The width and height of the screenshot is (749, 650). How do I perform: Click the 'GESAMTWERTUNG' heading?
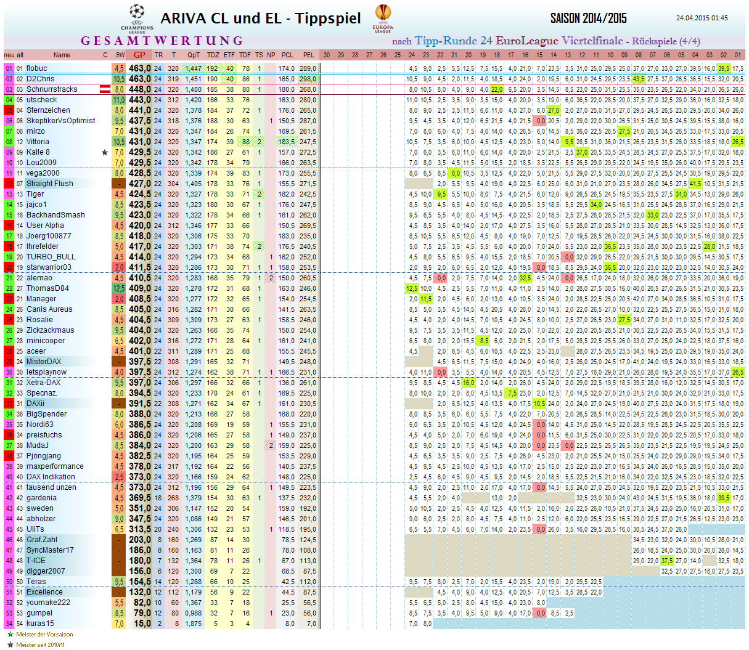(162, 41)
